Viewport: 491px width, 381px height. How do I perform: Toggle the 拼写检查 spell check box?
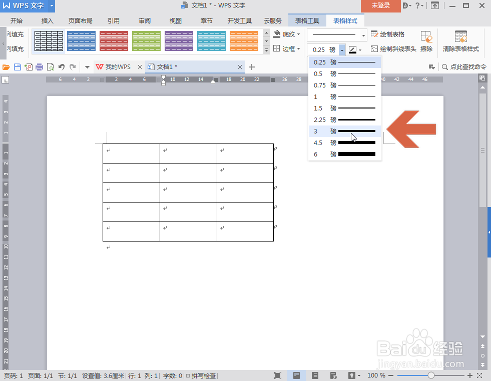pos(188,375)
